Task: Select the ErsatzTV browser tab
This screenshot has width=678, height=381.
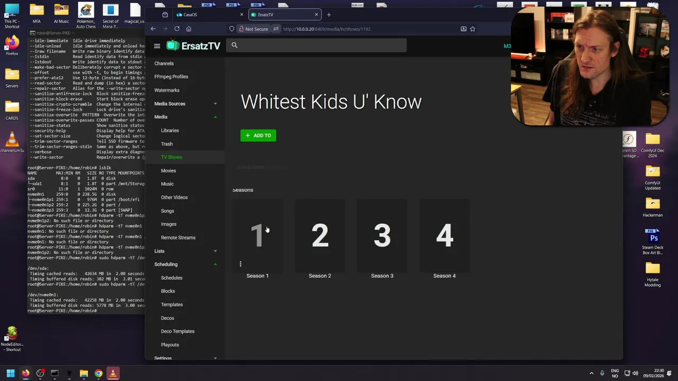Action: 284,15
